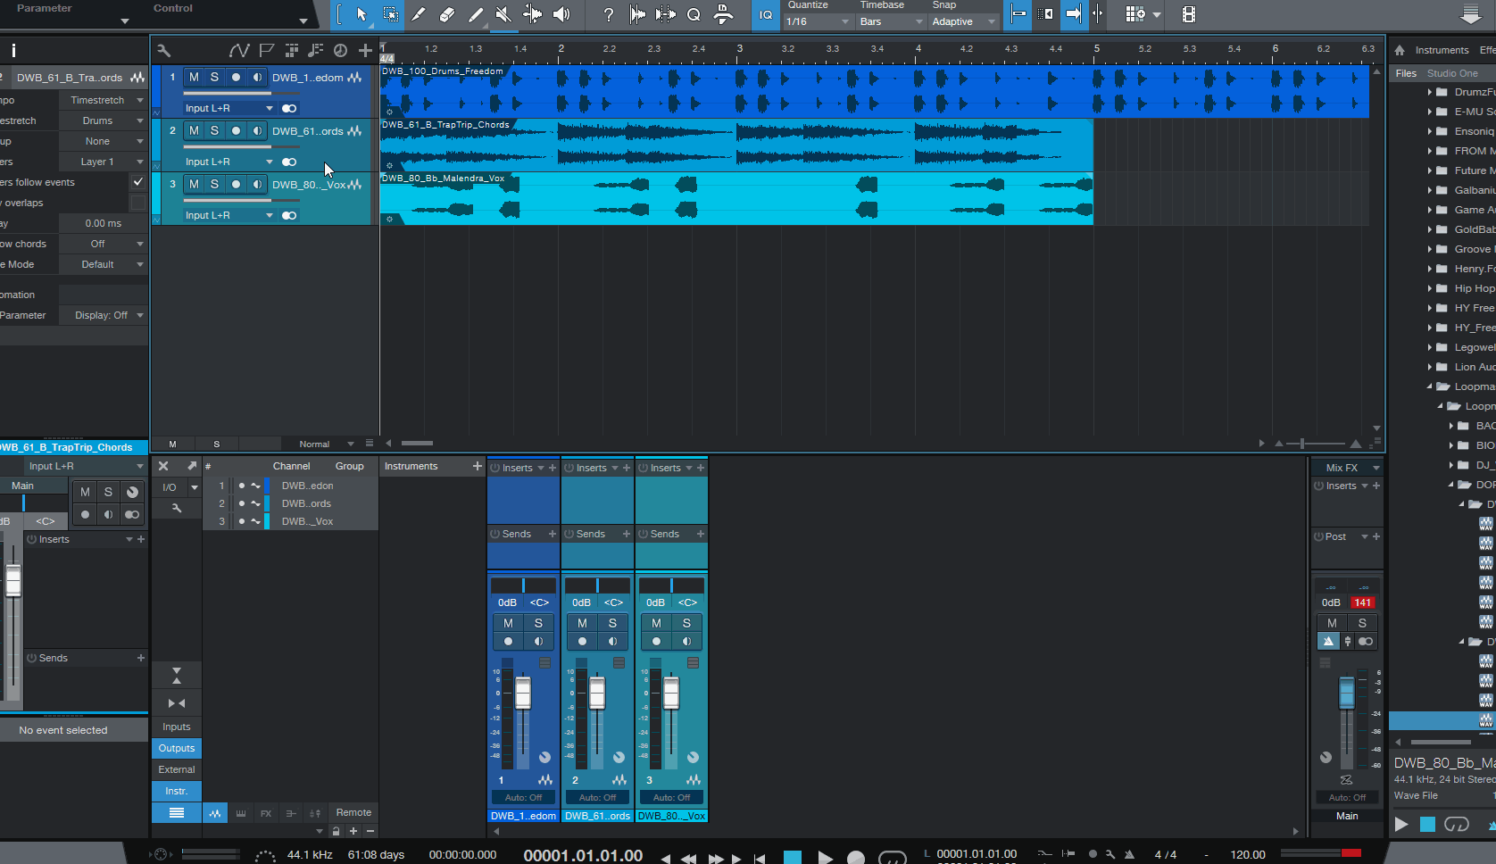Mute the DWB_1..edom drum track
Viewport: 1496px width, 864px height.
point(194,78)
